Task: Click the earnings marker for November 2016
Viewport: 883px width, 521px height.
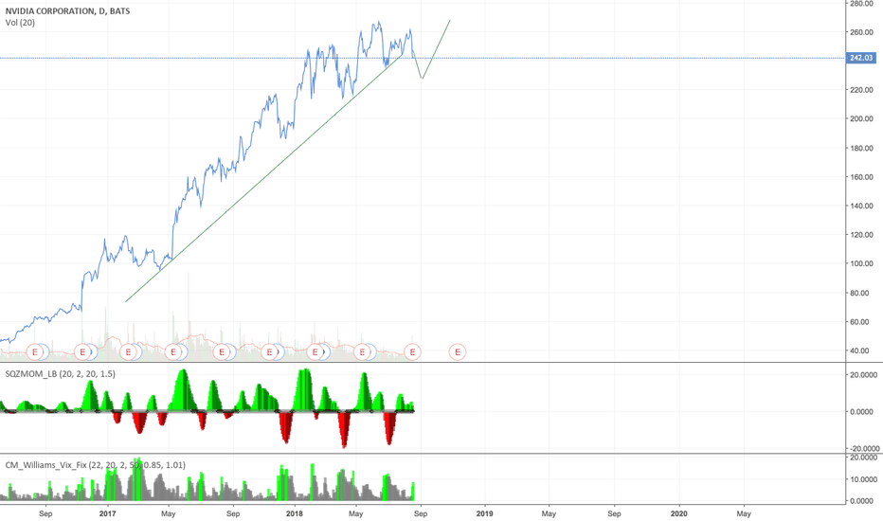Action: pos(82,352)
